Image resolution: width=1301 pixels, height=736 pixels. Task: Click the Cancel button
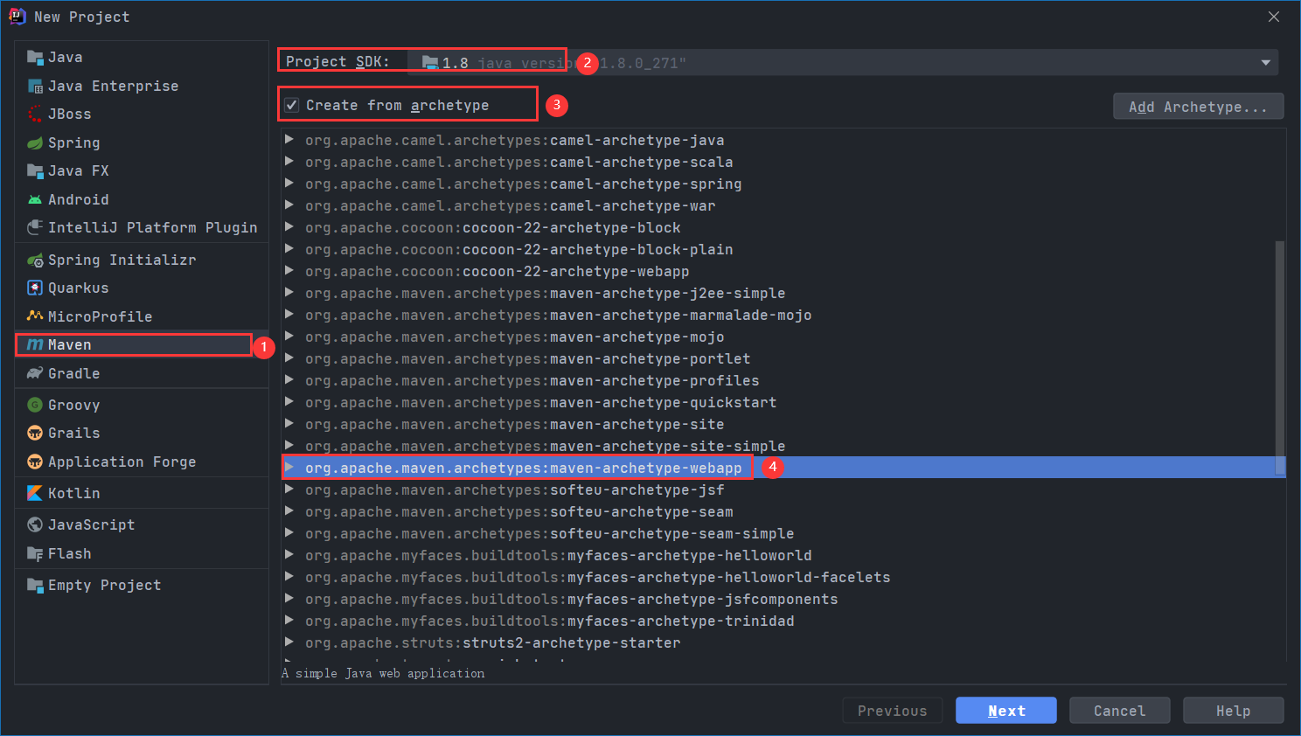click(x=1120, y=711)
